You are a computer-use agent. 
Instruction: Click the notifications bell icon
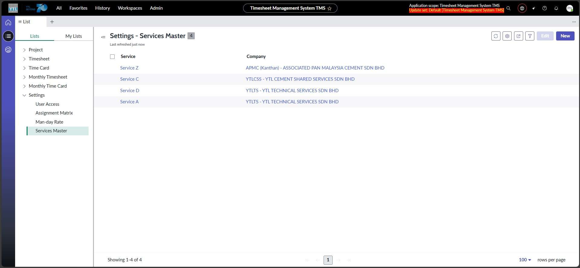(x=556, y=8)
